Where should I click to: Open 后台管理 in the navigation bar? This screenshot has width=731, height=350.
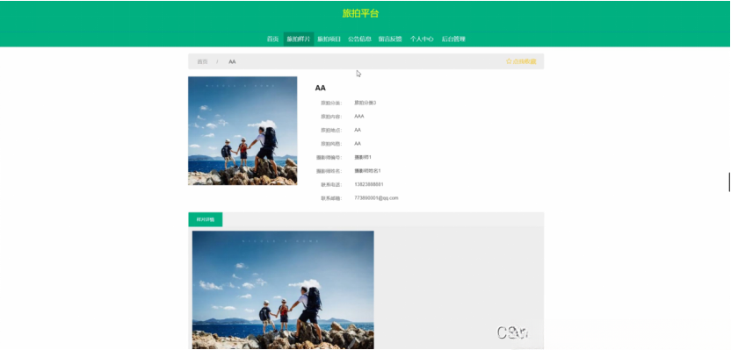453,39
